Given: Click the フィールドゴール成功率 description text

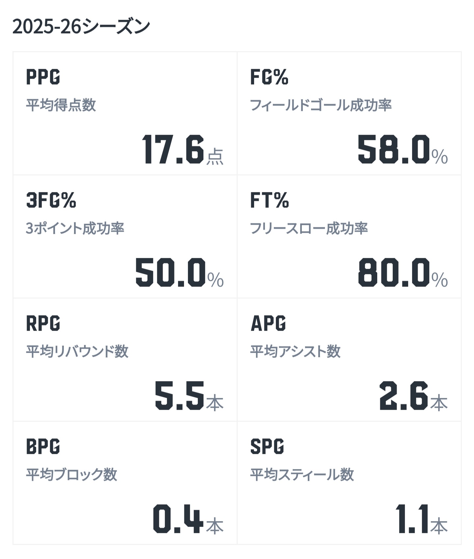Looking at the screenshot, I should (x=321, y=105).
